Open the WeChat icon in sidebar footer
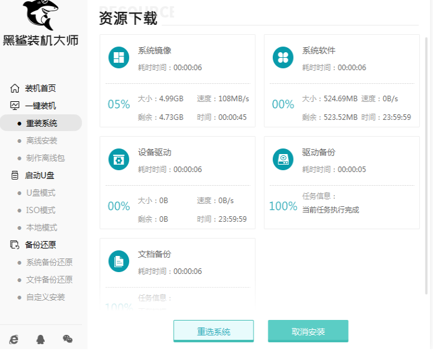The height and width of the screenshot is (351, 433). coord(68,339)
